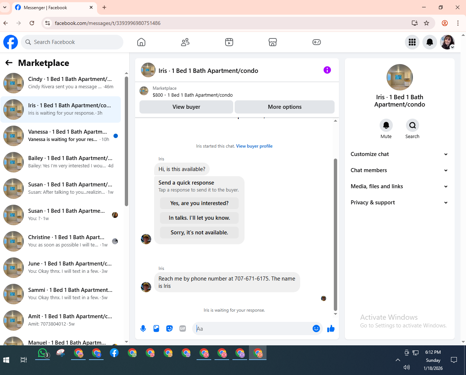The width and height of the screenshot is (466, 375).
Task: Click the 6:12 PM taskbar clock
Action: pos(433,352)
